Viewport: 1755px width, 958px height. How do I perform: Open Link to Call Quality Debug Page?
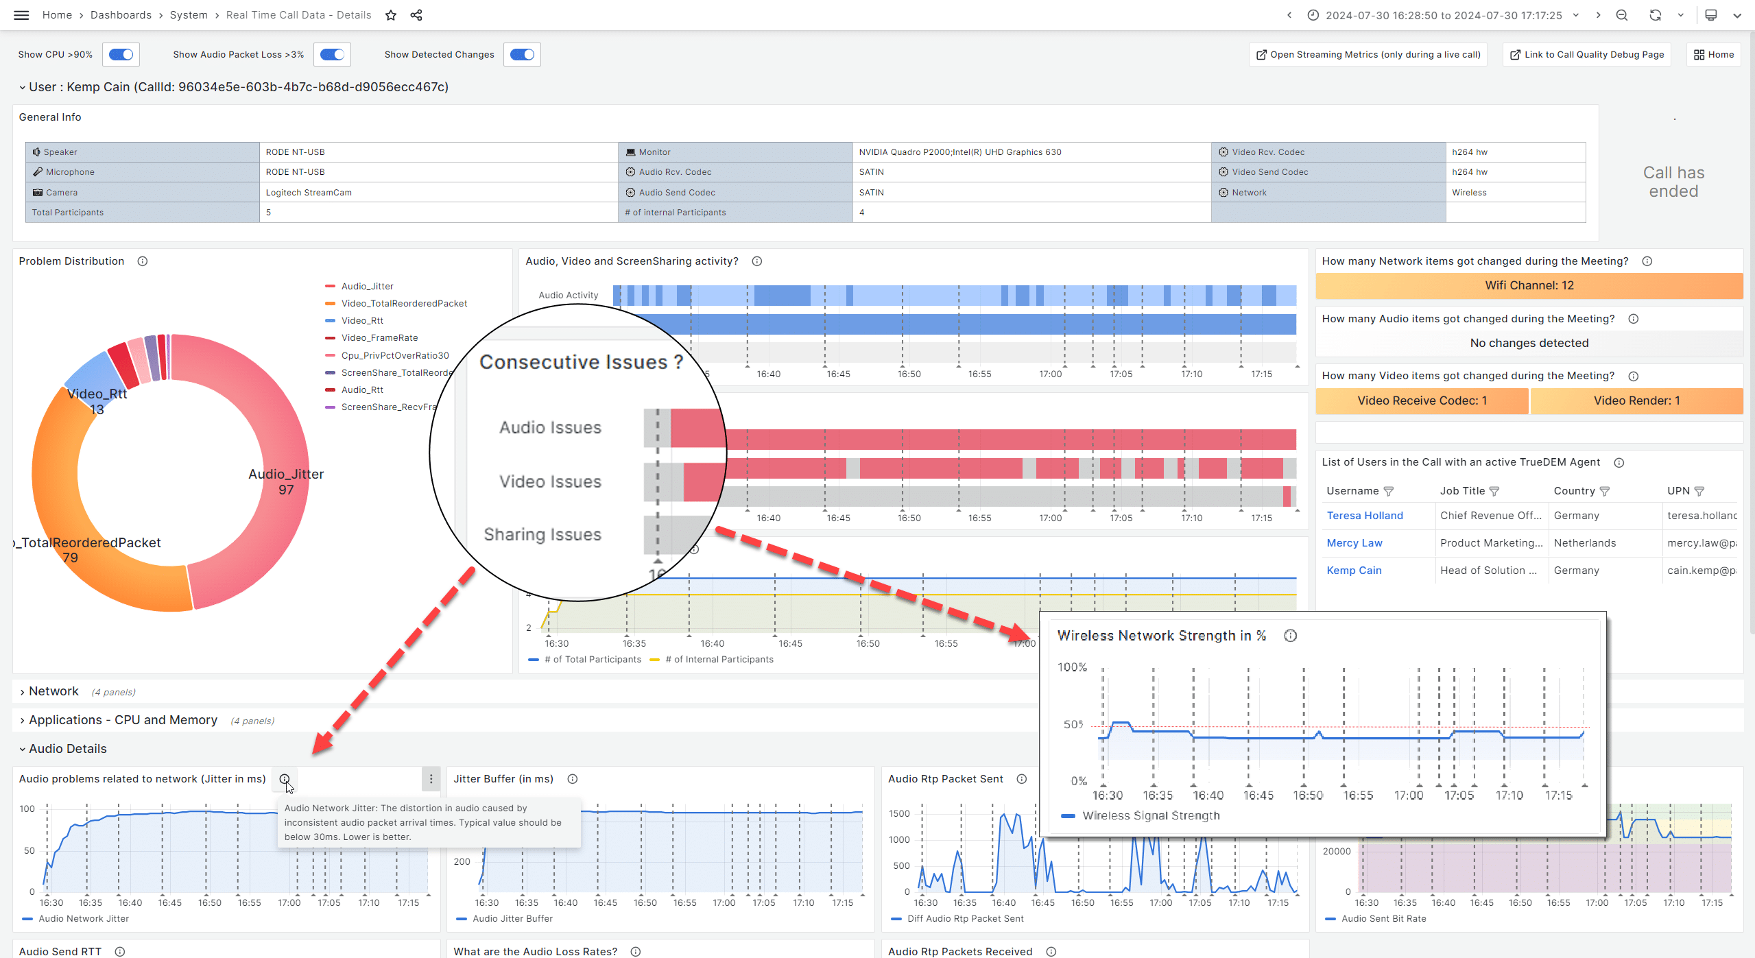point(1587,55)
